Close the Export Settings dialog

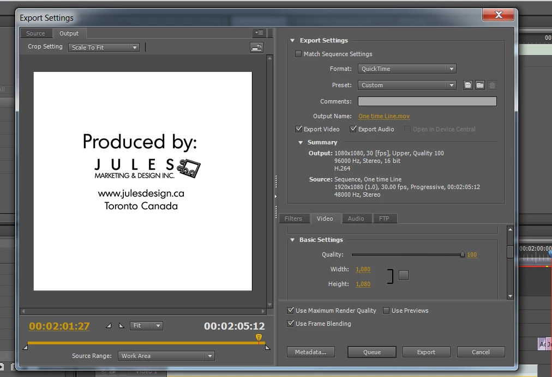pos(499,14)
